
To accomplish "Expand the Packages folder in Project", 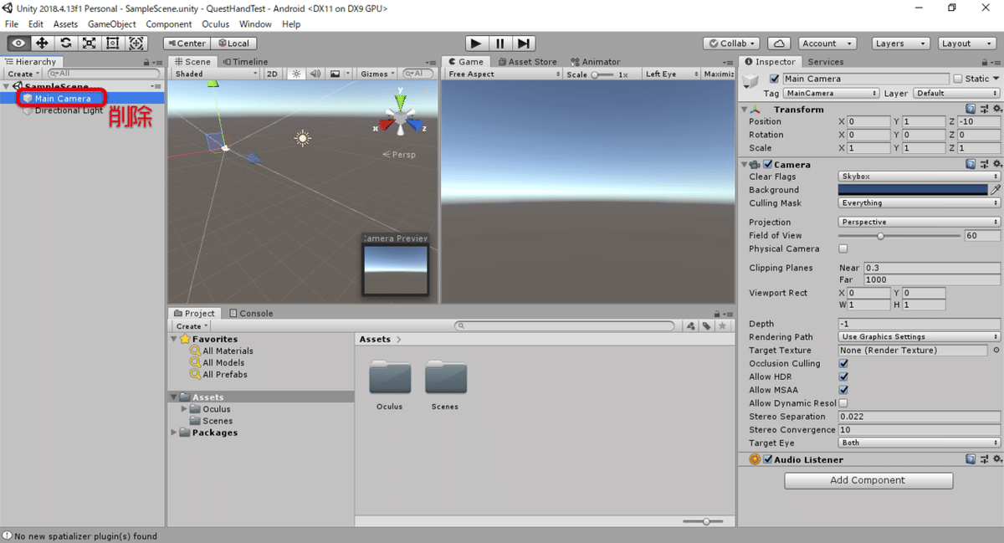I will tap(174, 433).
